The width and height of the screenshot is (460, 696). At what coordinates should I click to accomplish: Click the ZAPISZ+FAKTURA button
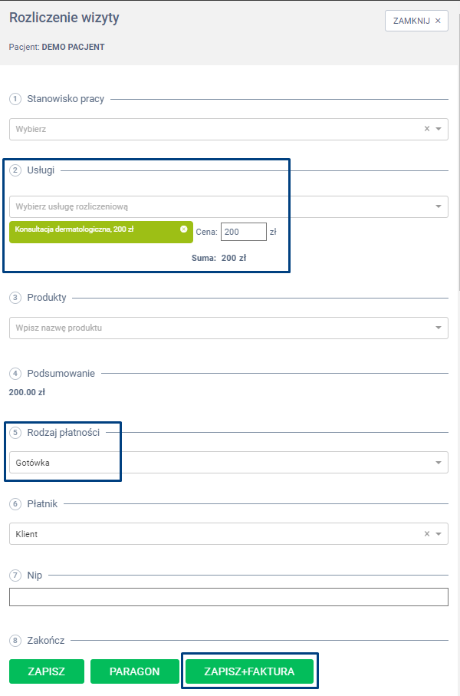pos(249,671)
